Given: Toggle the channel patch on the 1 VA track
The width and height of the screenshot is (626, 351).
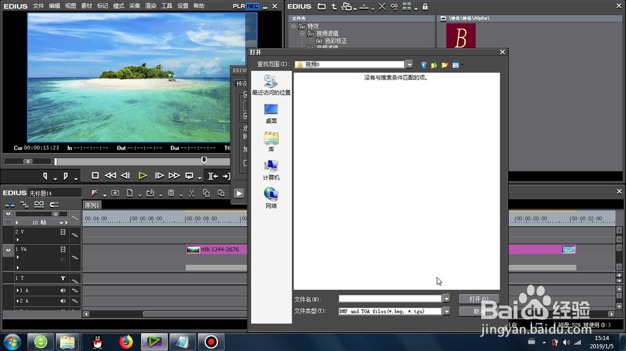Looking at the screenshot, I should tap(8, 250).
